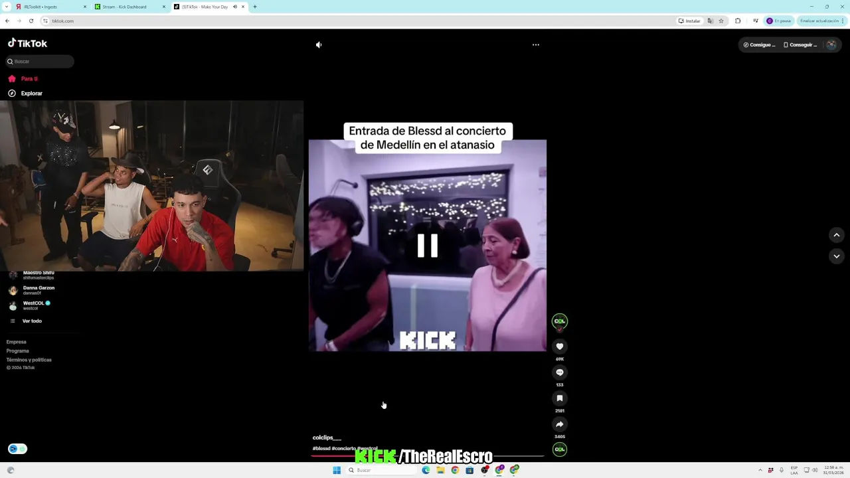Click the Conseguir phone app button
Viewport: 850px width, 478px height.
point(800,45)
